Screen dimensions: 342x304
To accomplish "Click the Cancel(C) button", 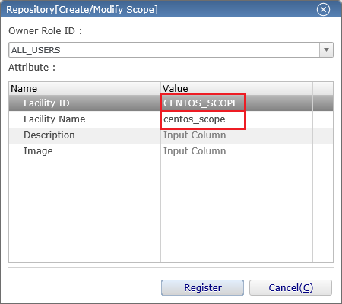I will point(290,287).
